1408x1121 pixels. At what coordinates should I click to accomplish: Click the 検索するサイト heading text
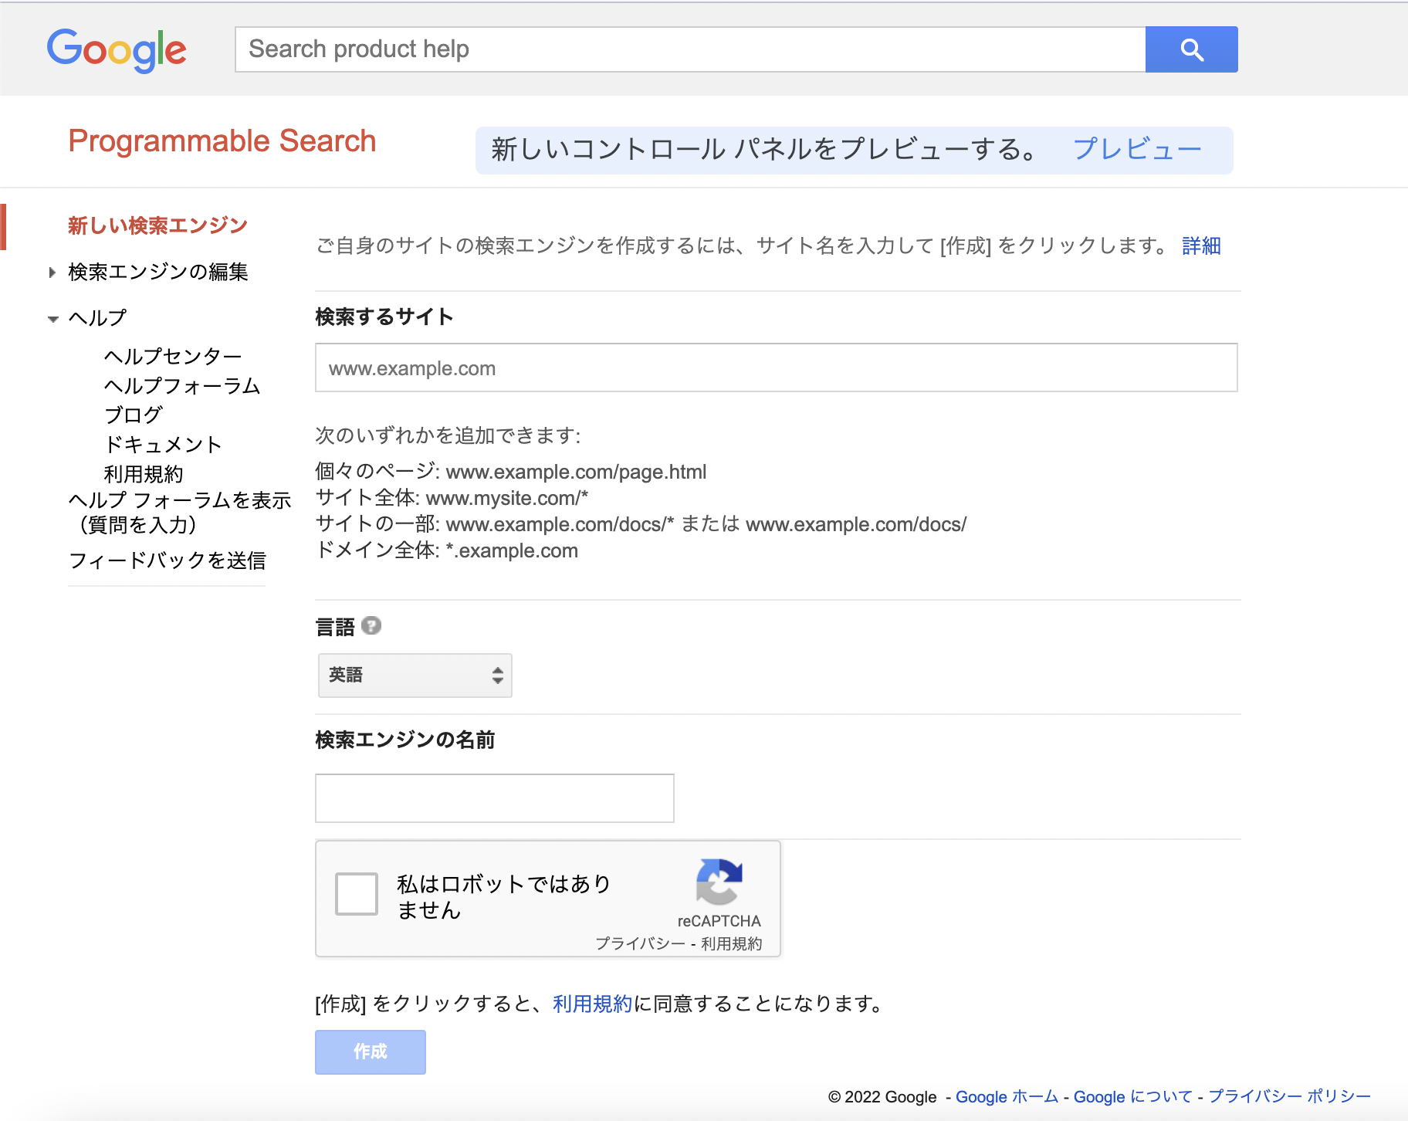tap(384, 317)
